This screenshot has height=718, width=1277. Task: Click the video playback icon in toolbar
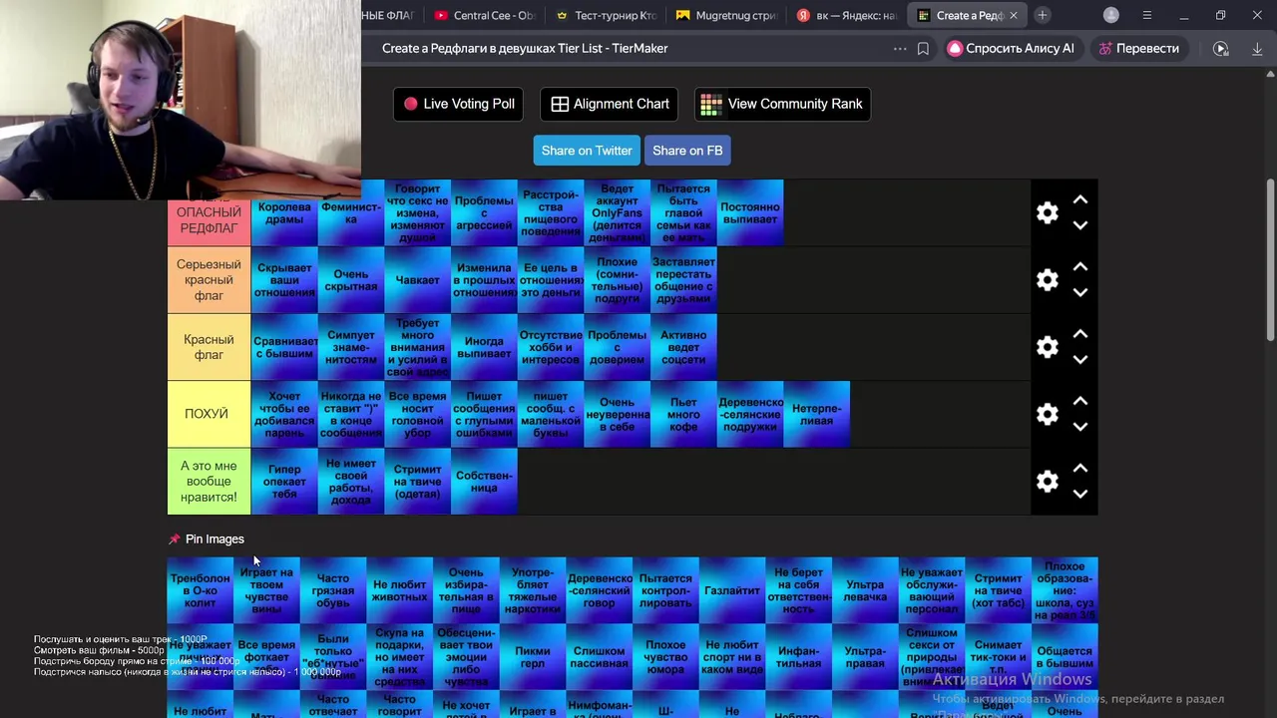(x=1220, y=48)
